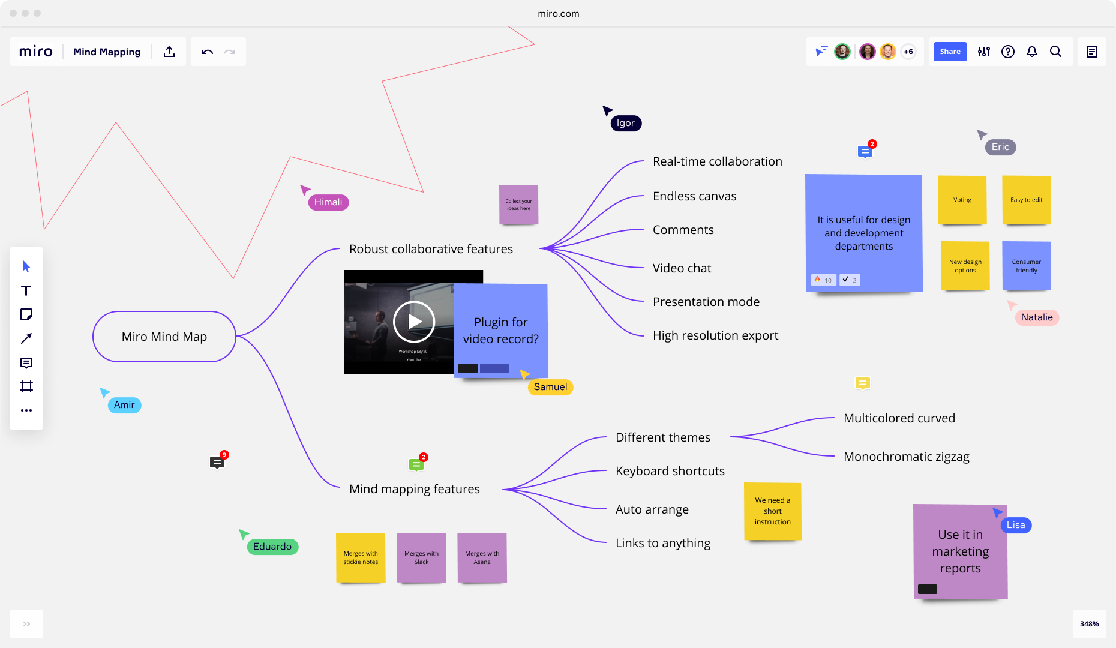Screen dimensions: 1116x648
Task: Open notifications bell
Action: 1032,52
